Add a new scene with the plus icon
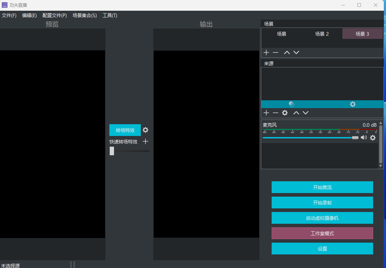 (266, 52)
